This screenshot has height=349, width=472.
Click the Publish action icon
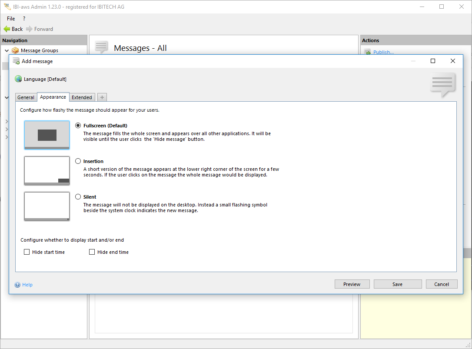(x=368, y=53)
